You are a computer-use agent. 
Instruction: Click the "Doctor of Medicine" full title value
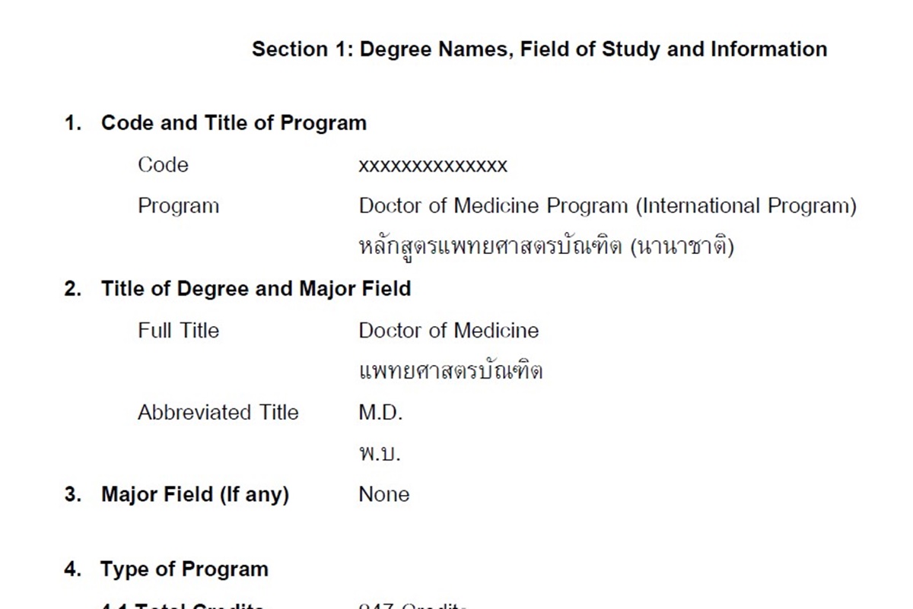448,331
